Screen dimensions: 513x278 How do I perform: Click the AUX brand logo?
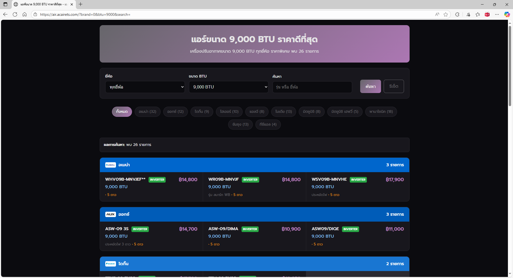click(x=110, y=214)
